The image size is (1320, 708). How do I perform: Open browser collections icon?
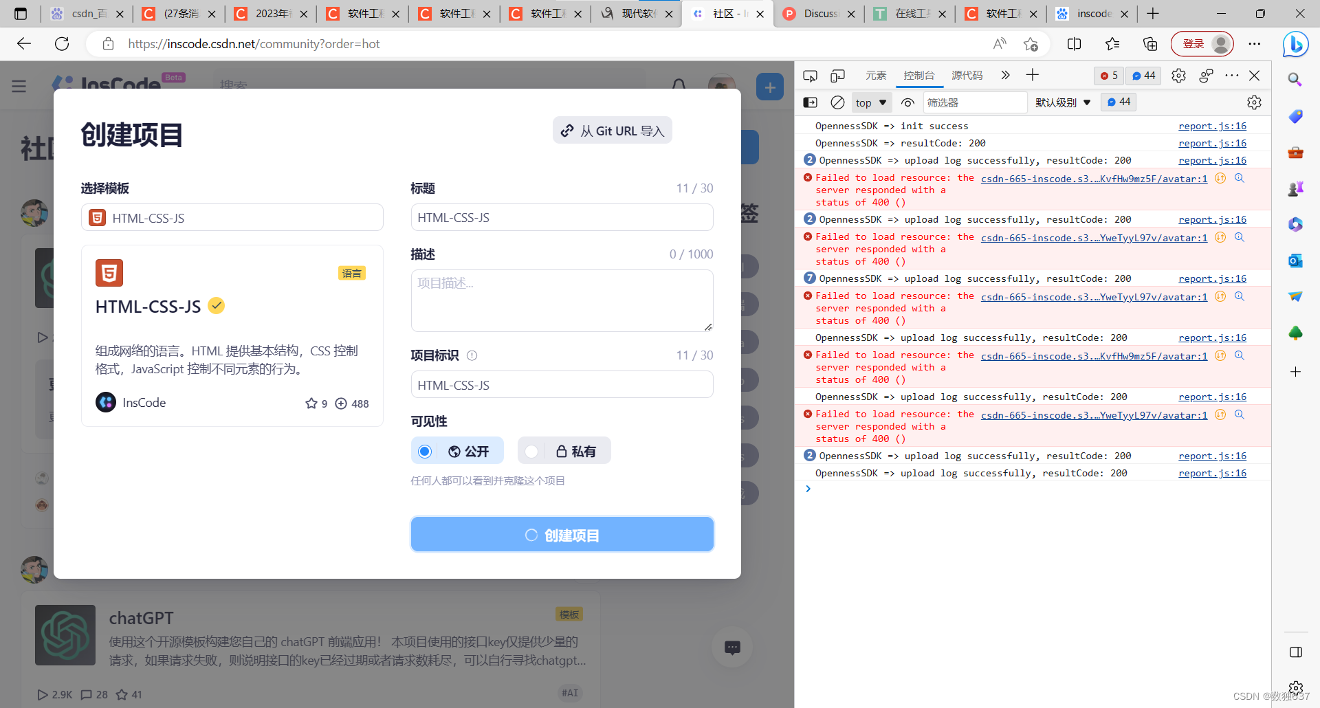tap(1150, 44)
